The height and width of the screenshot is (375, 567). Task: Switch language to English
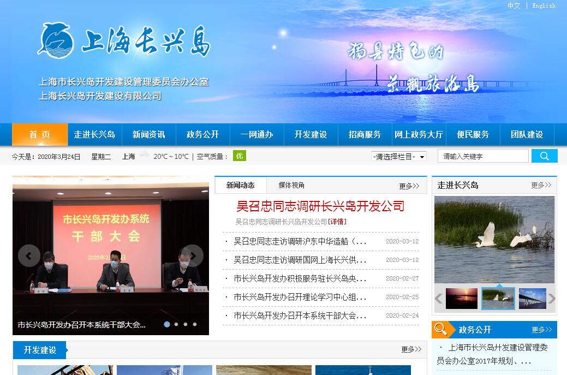point(544,5)
